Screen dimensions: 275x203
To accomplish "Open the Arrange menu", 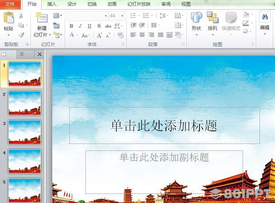I will (212, 23).
